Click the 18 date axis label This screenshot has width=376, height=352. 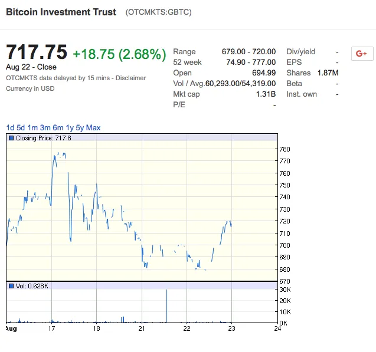point(96,328)
